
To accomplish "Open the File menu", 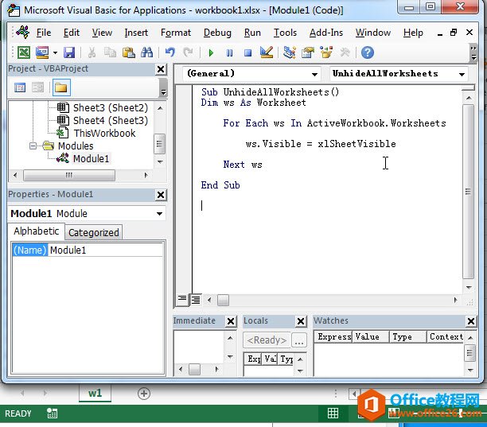I will coord(44,33).
